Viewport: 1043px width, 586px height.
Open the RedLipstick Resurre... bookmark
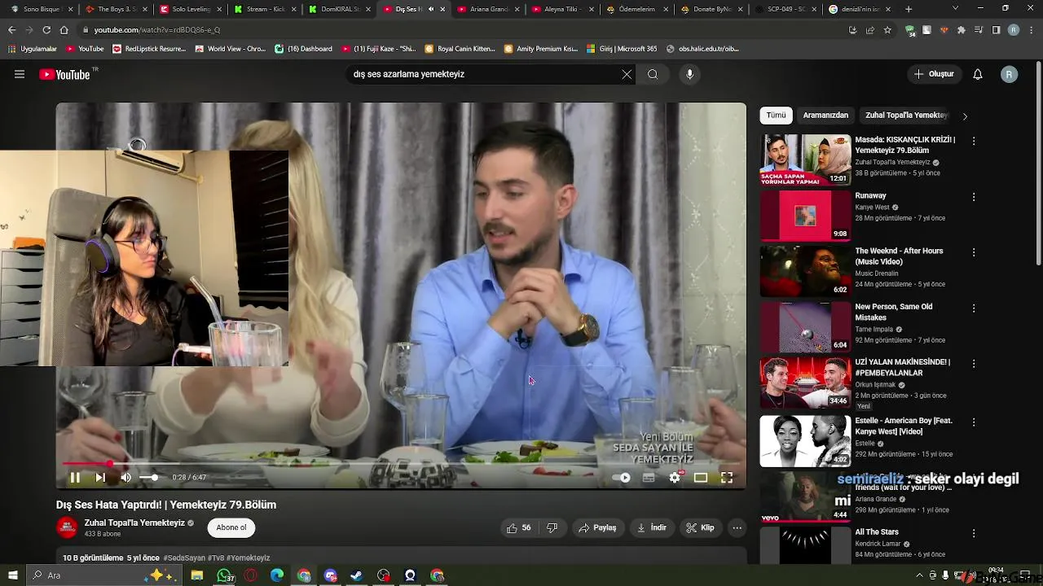pos(149,49)
